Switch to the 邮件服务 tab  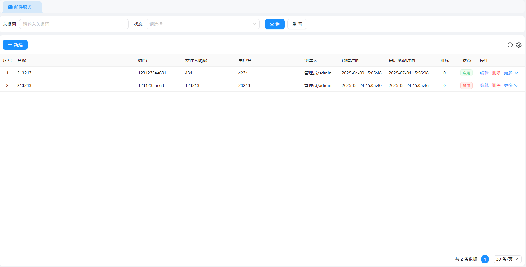23,7
